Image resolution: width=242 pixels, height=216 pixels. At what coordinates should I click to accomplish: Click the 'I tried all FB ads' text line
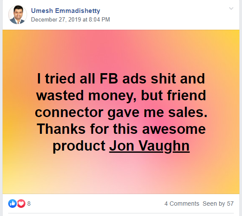pos(121,79)
